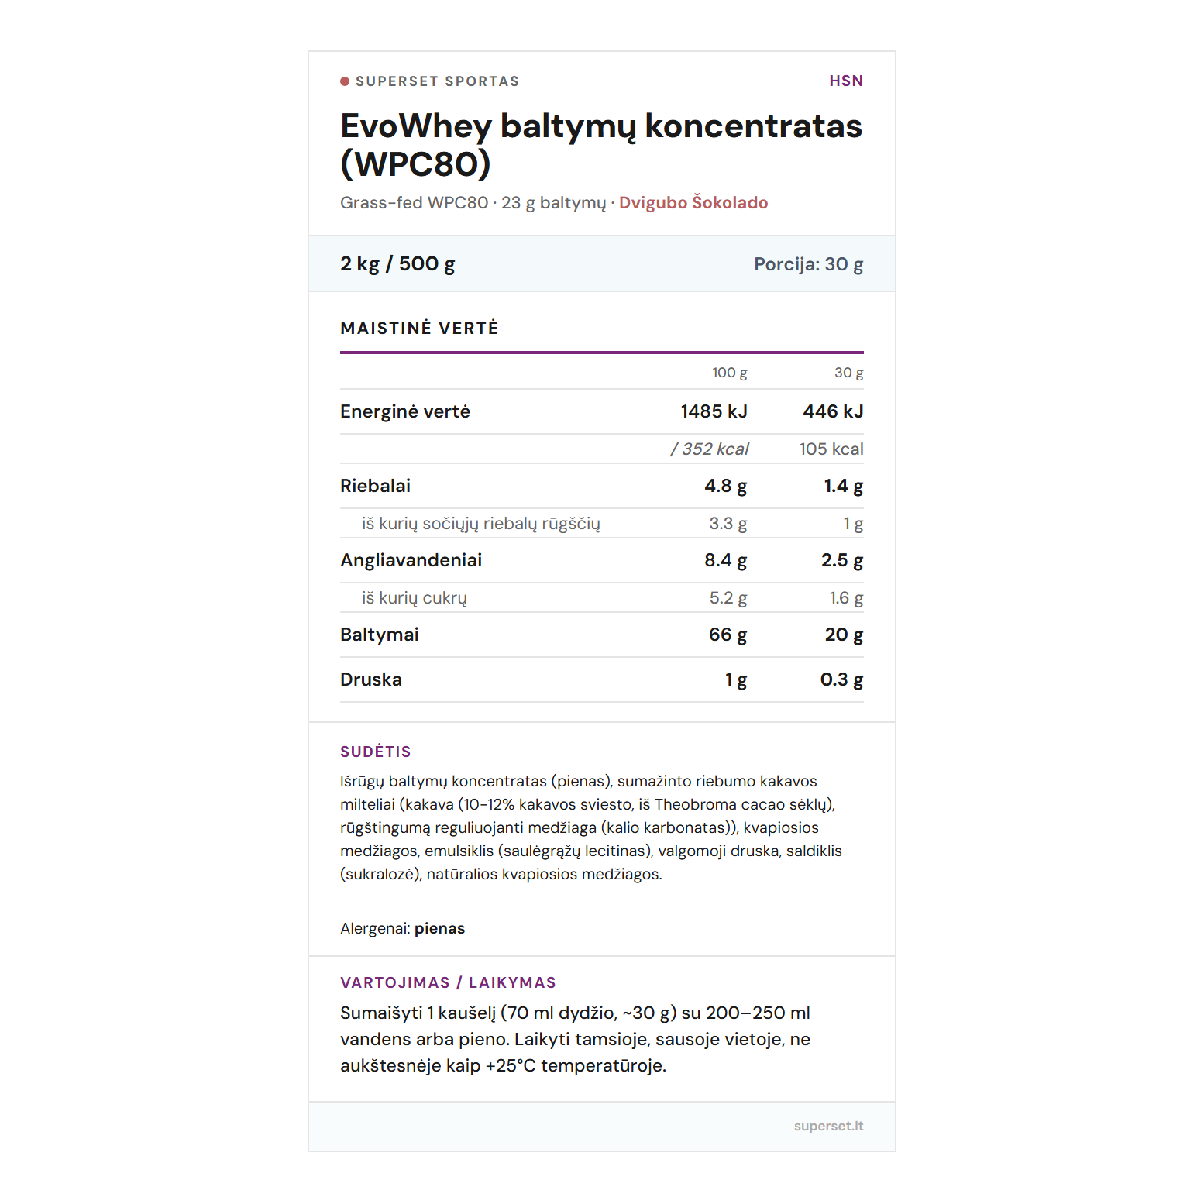Click the Maistinė vertė section heading
Viewport: 1204px width, 1204px height.
(419, 329)
